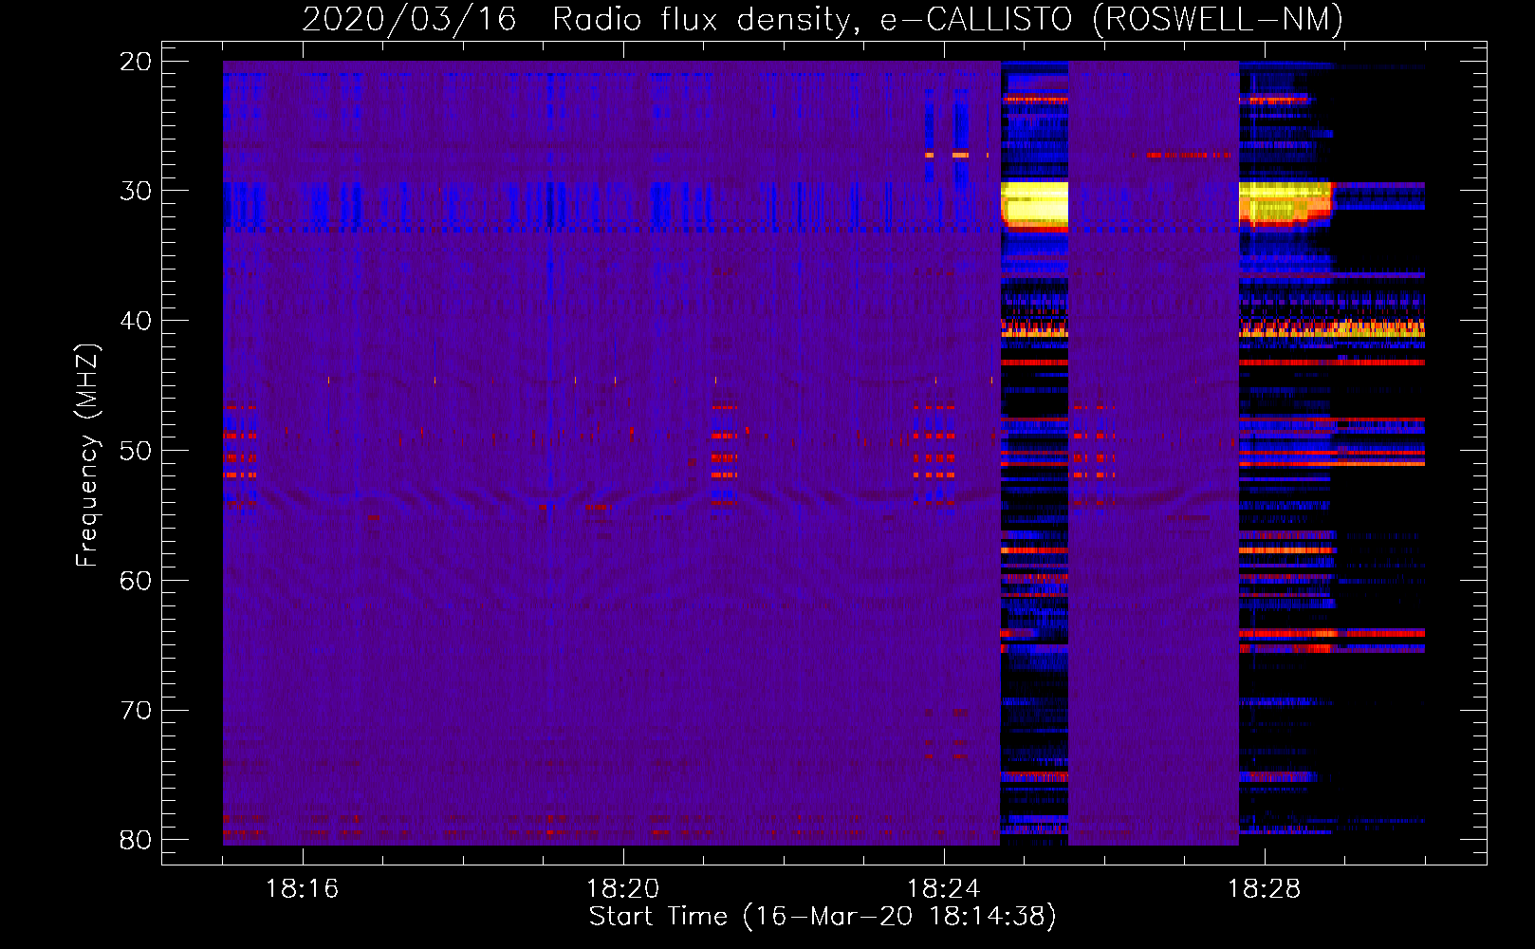
Task: Click the 70 MHz frequency tick label
Action: pyautogui.click(x=136, y=710)
